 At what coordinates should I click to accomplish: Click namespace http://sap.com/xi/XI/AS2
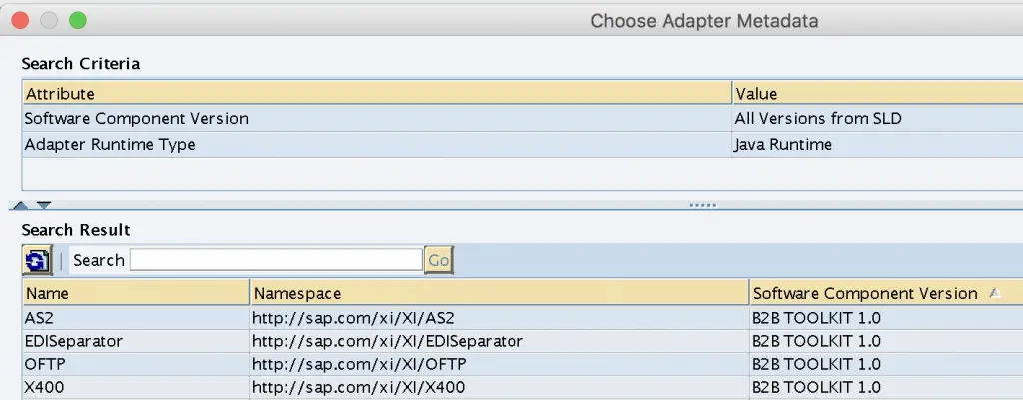coord(353,318)
